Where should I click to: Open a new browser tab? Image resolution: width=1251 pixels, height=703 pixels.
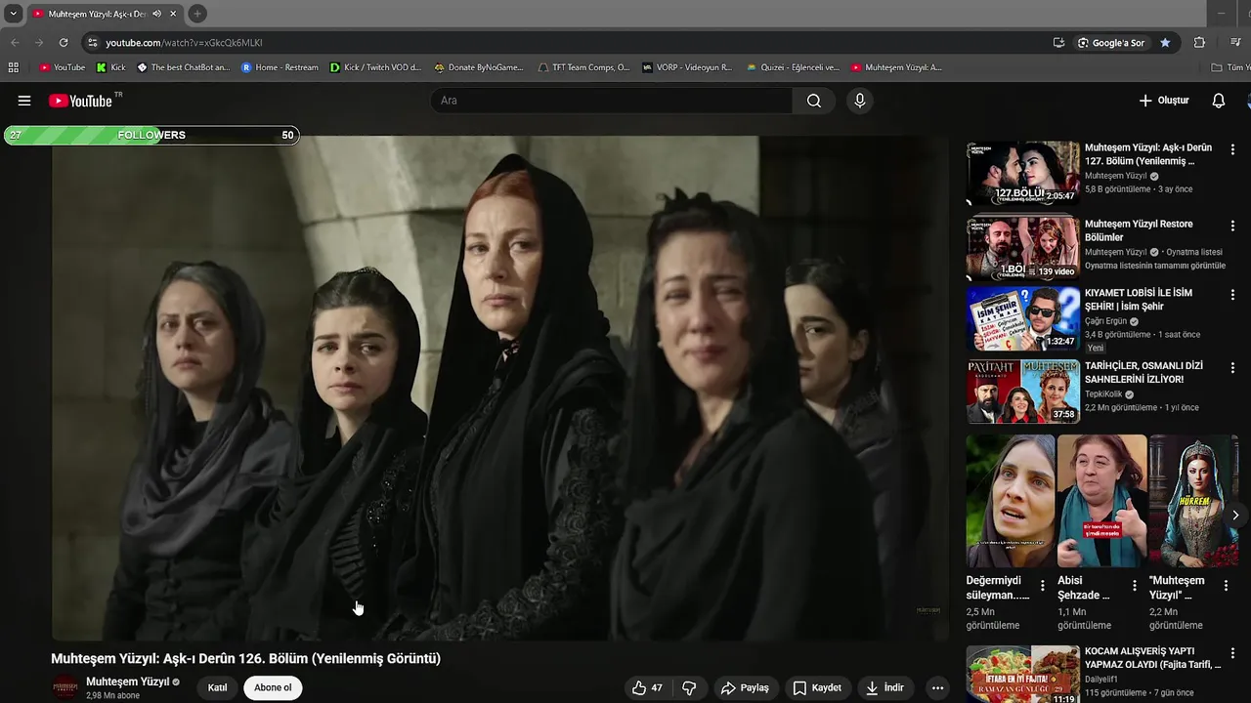pos(196,14)
